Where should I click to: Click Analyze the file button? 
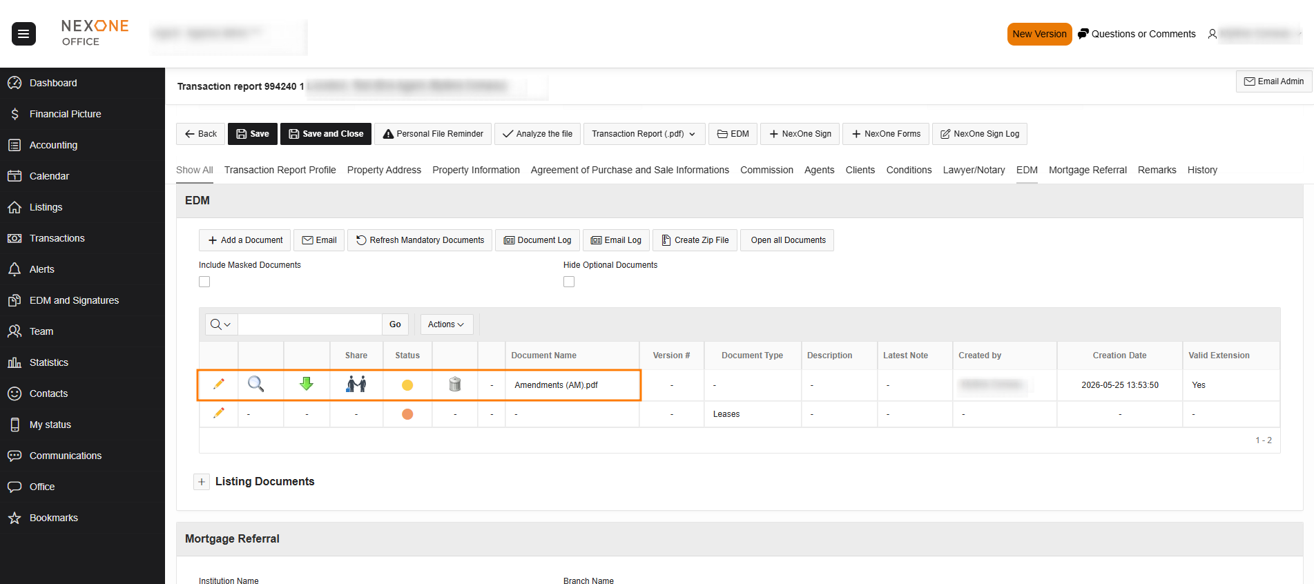pyautogui.click(x=537, y=134)
